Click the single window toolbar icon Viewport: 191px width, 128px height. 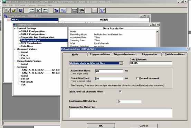click(x=75, y=11)
